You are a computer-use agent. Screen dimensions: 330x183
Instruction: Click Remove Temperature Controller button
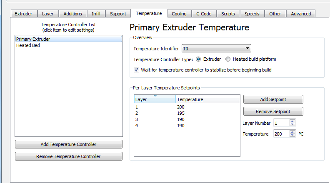click(x=69, y=156)
